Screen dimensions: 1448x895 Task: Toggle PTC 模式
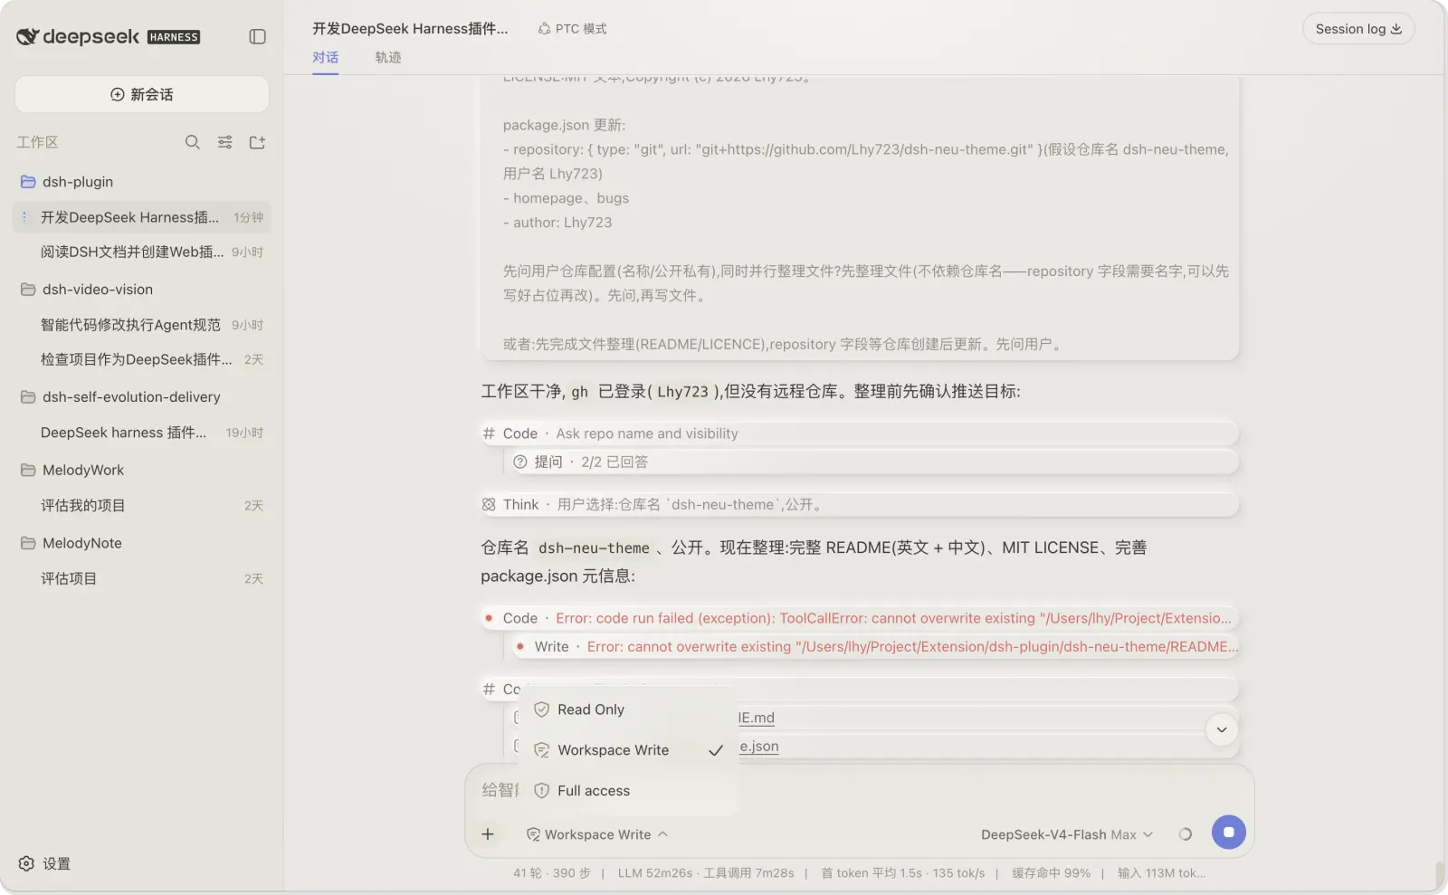click(572, 29)
